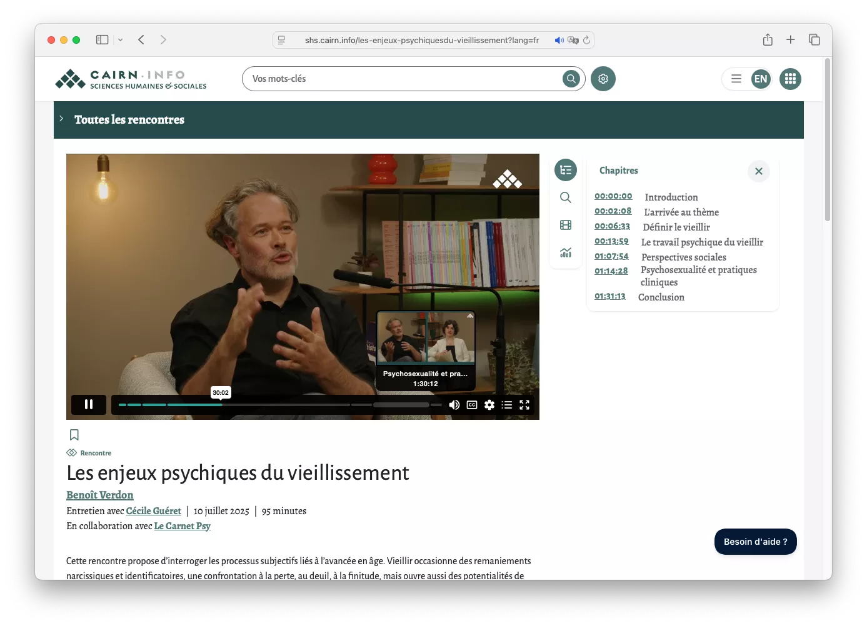Open the film strip side panel icon
Viewport: 867px width, 626px height.
click(x=566, y=225)
